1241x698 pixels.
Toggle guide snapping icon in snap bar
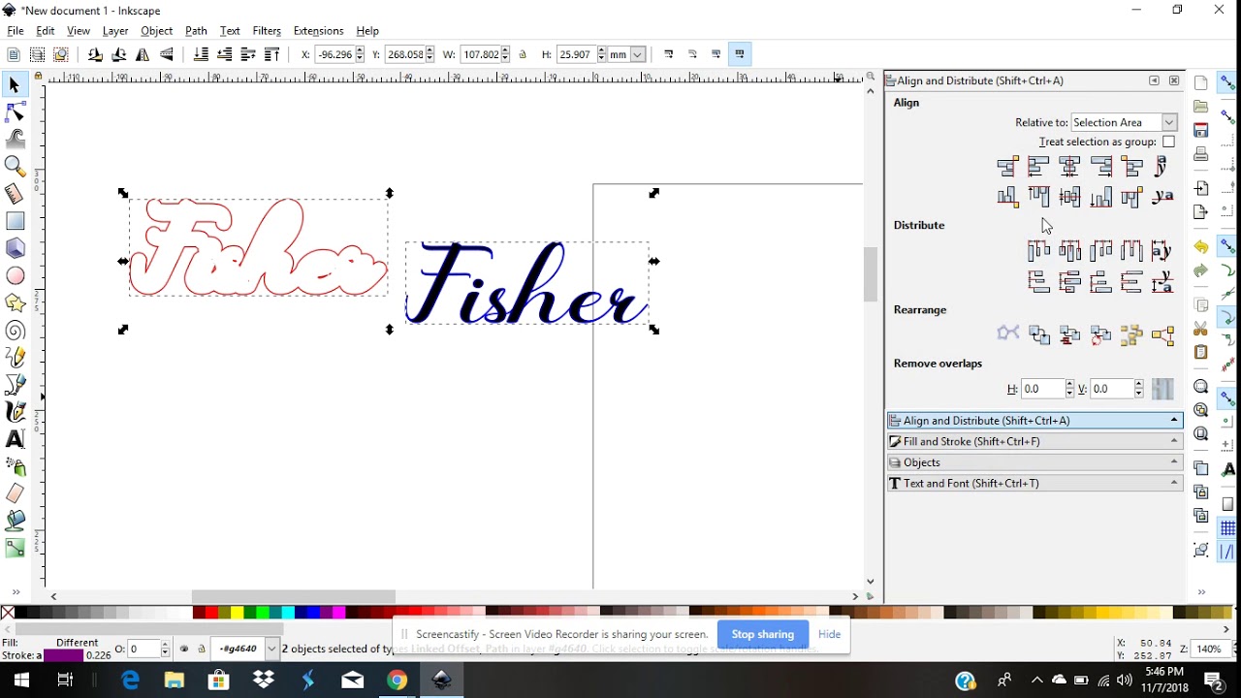(x=1227, y=553)
